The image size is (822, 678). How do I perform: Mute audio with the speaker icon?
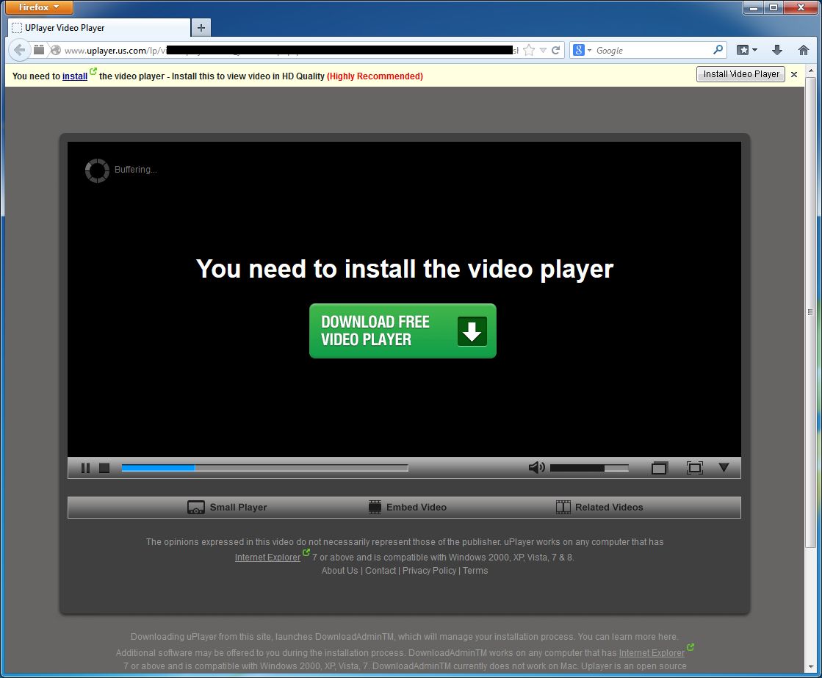click(536, 467)
